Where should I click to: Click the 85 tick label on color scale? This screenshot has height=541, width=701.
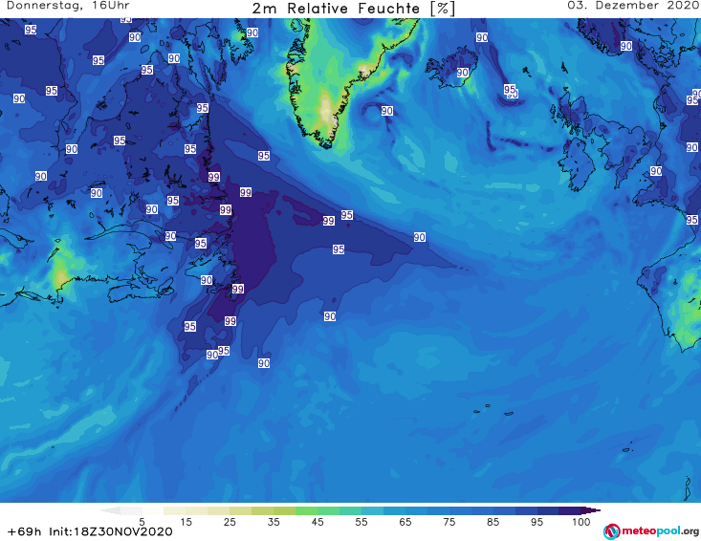pyautogui.click(x=493, y=522)
